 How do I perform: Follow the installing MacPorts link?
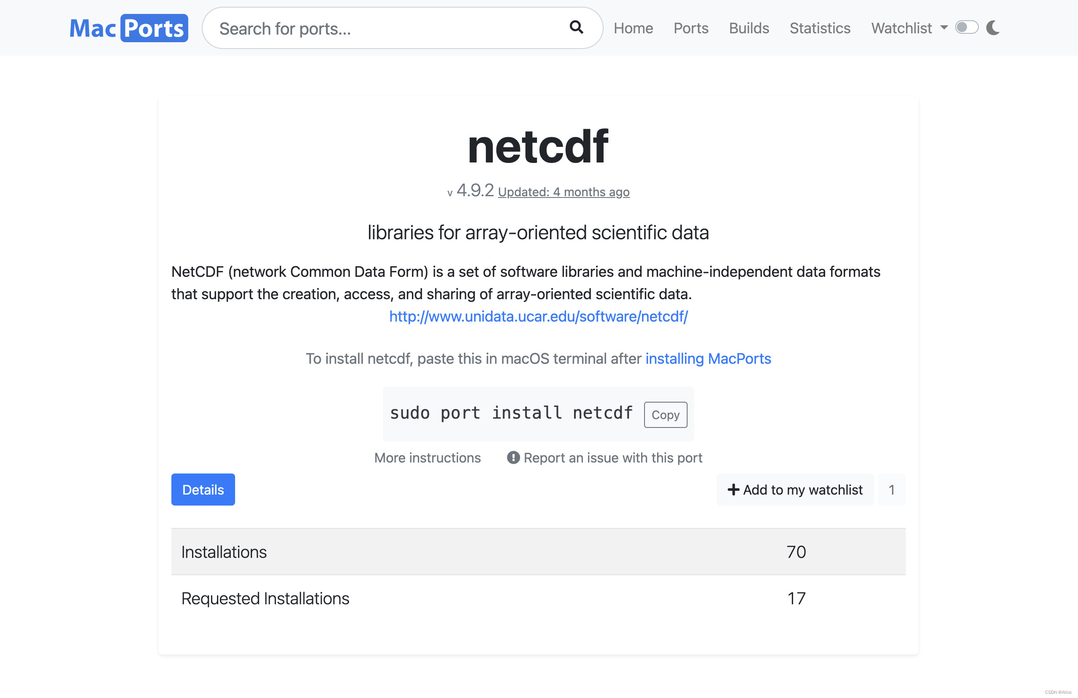click(708, 359)
